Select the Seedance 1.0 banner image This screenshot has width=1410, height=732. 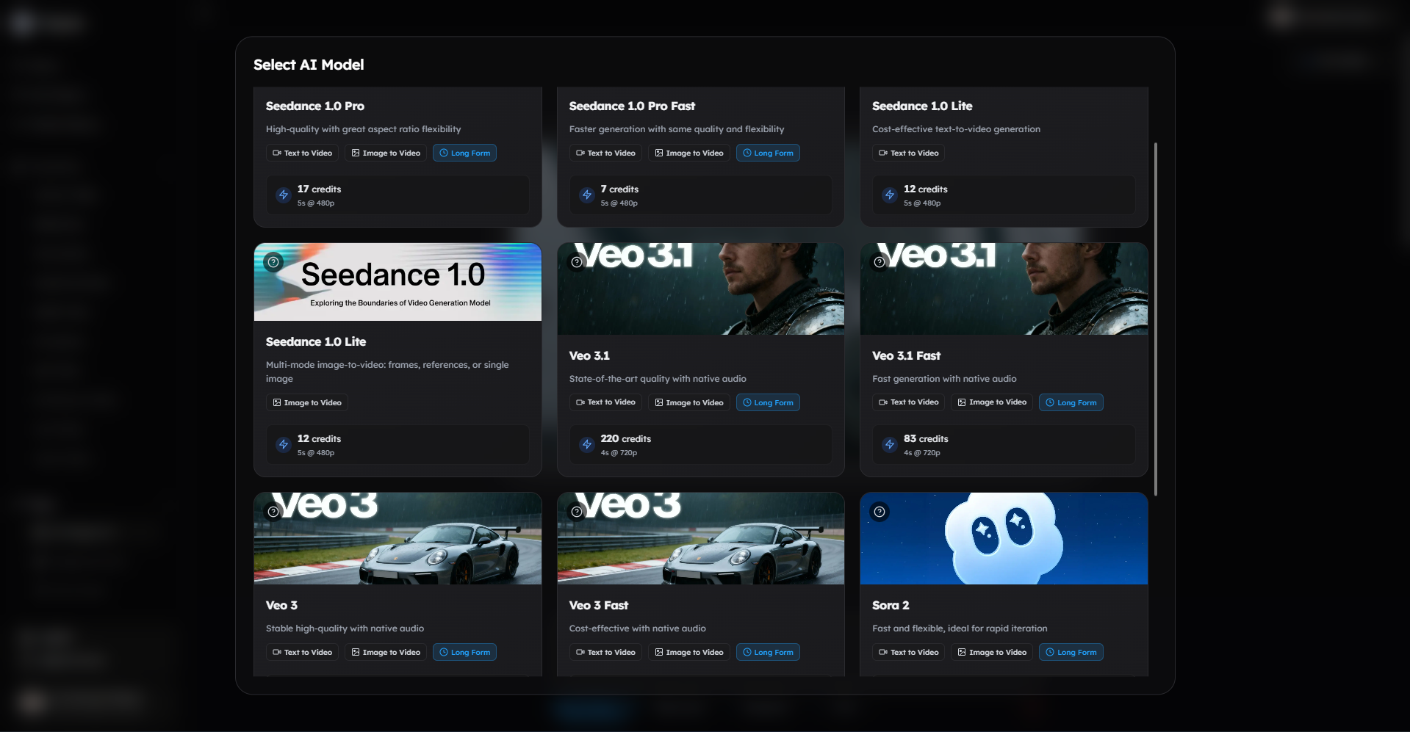click(398, 282)
